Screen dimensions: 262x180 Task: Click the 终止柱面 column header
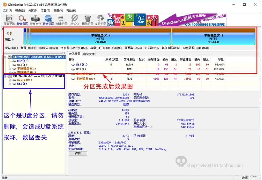click(185, 59)
